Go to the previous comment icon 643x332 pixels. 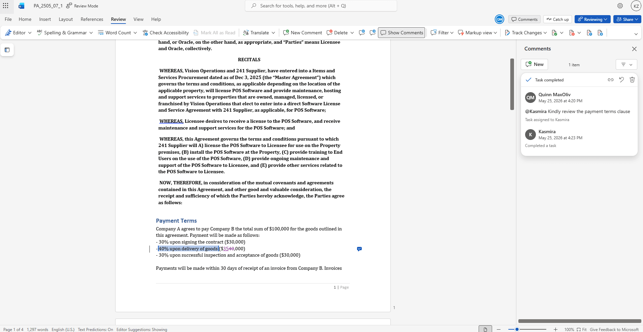[x=362, y=33]
